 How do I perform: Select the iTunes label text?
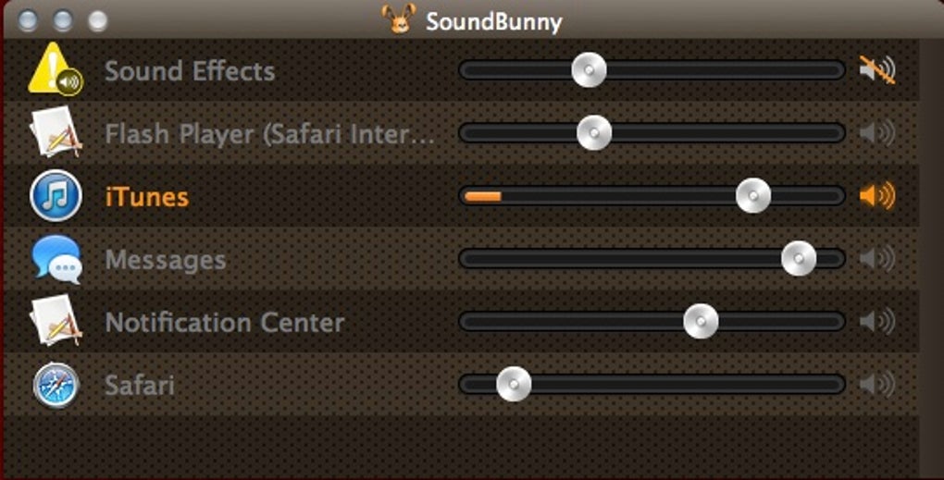click(x=147, y=197)
